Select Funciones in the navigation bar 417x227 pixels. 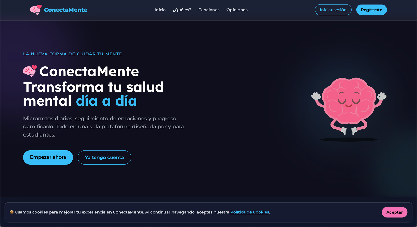[209, 10]
